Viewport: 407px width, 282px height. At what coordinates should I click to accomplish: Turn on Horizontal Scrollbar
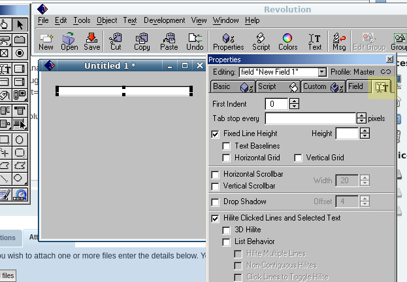[x=215, y=175]
